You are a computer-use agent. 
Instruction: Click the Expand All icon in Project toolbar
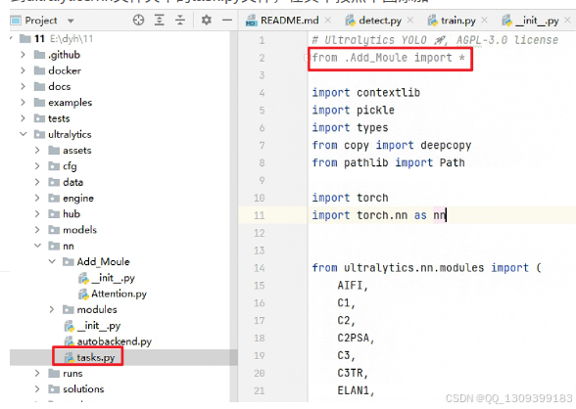pos(159,20)
